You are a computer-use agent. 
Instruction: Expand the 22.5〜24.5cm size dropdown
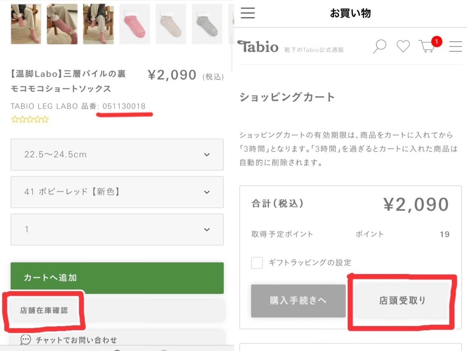click(x=117, y=155)
